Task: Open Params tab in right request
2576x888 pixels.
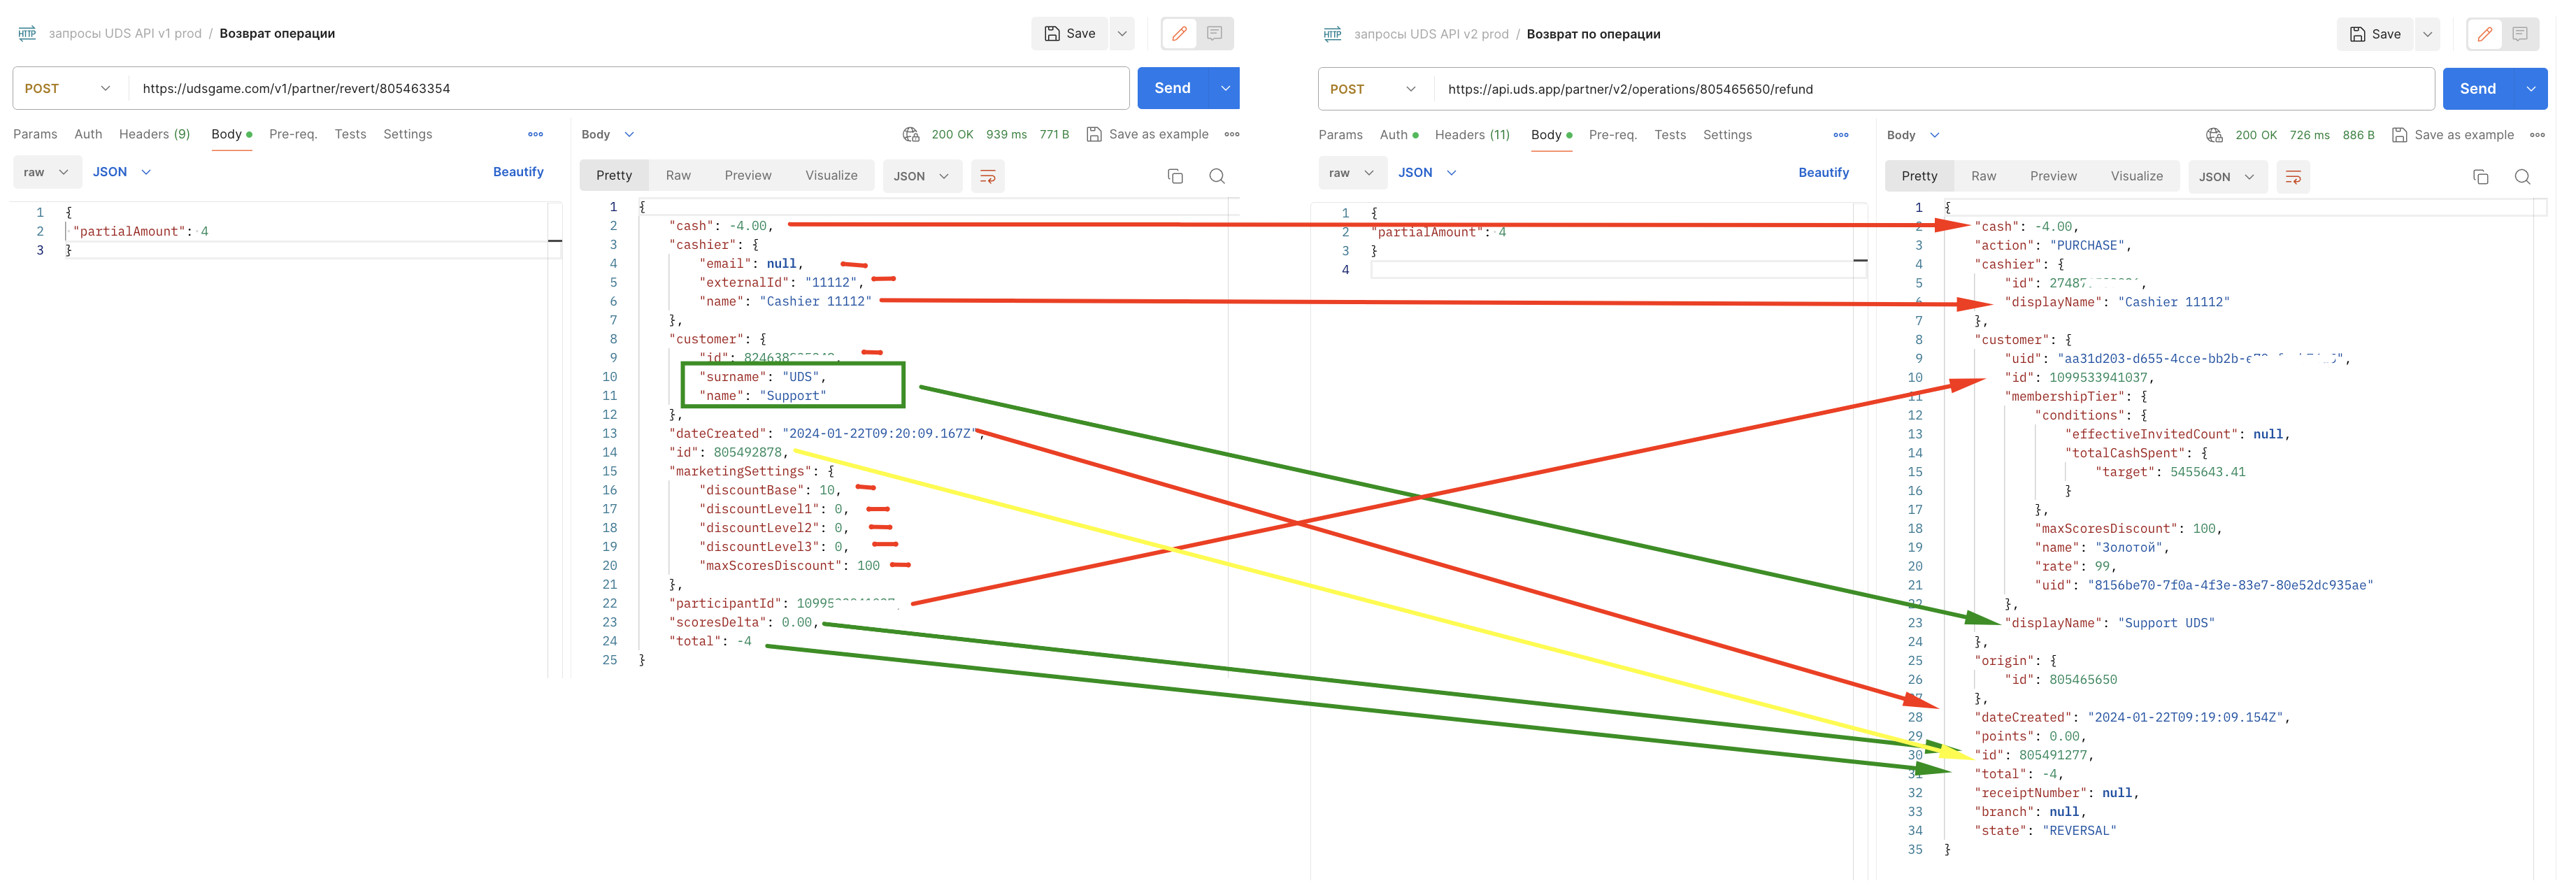Action: [1340, 135]
